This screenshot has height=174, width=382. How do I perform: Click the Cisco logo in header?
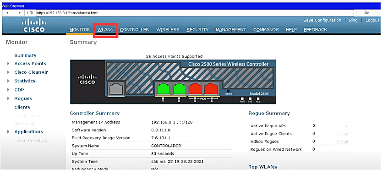pyautogui.click(x=34, y=26)
